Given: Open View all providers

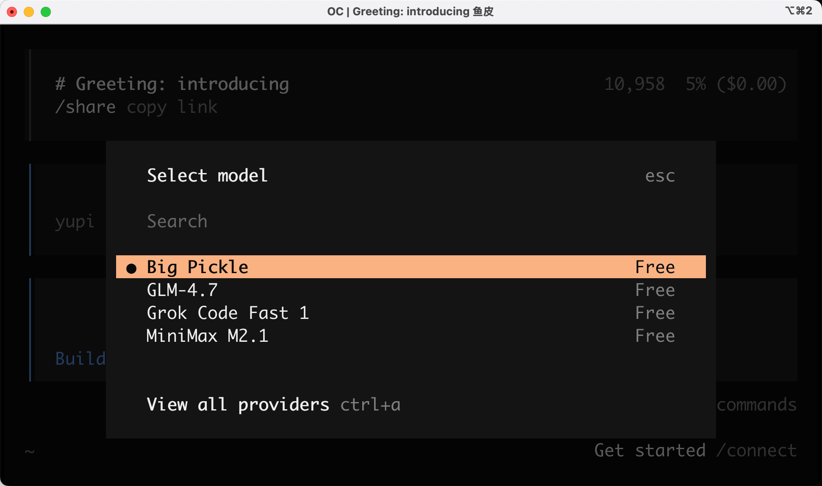Looking at the screenshot, I should (x=238, y=405).
